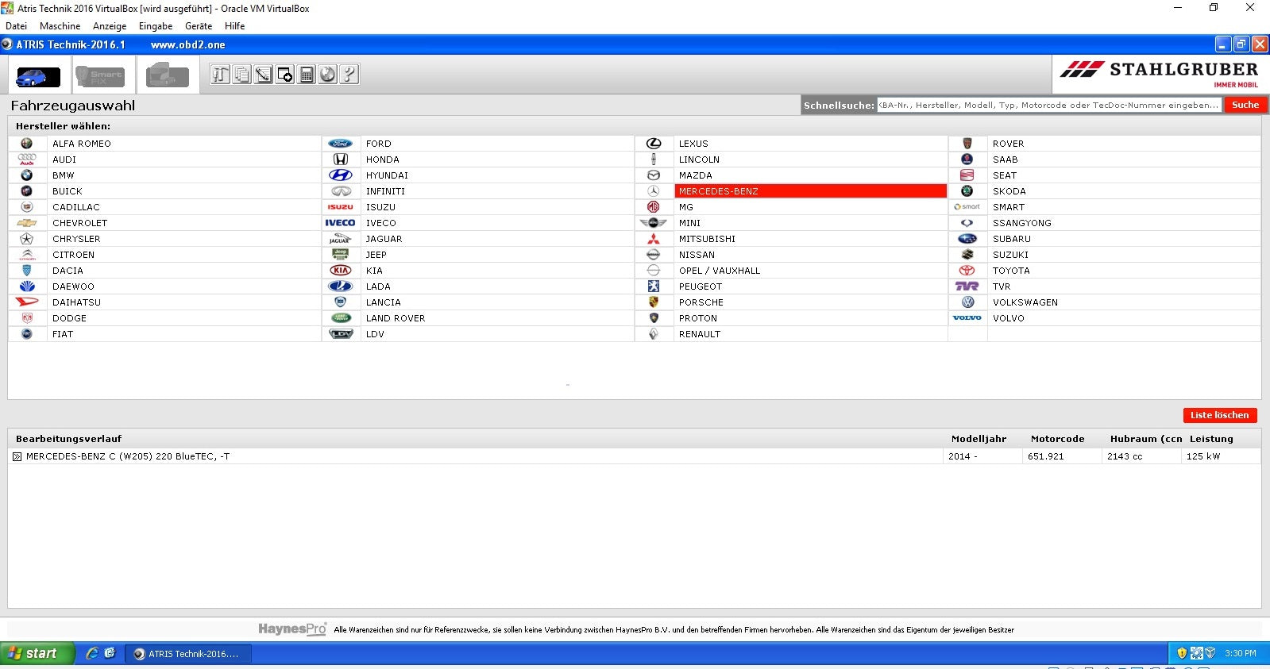Focus the Schnellsuche input field
The width and height of the screenshot is (1270, 669).
pos(1048,105)
